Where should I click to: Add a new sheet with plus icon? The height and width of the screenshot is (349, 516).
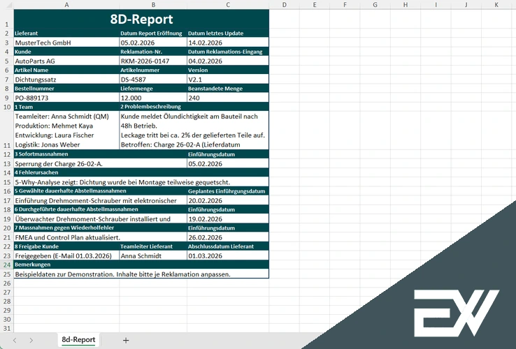click(x=126, y=340)
